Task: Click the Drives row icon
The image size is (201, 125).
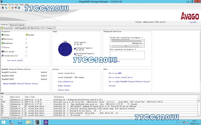Action: tap(2, 47)
